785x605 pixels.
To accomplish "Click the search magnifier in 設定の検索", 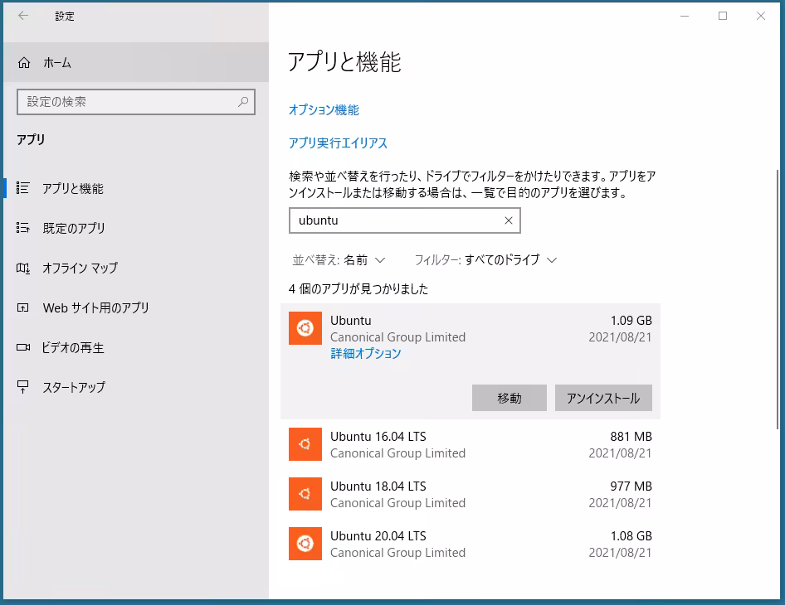I will (x=243, y=102).
